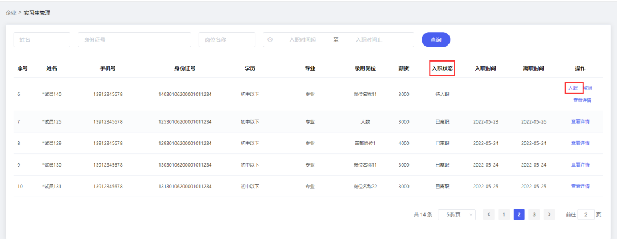Focus the 岗位名称 position name field

(x=227, y=39)
